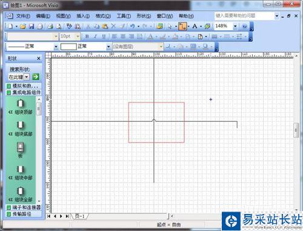The width and height of the screenshot is (303, 231).
Task: Click the Paste clipboard icon
Action: pos(105,26)
